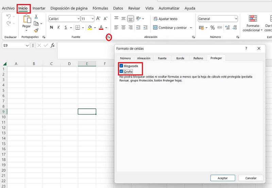Click the Insert Function fx icon
Viewport: 272px width, 188px height.
pos(53,45)
